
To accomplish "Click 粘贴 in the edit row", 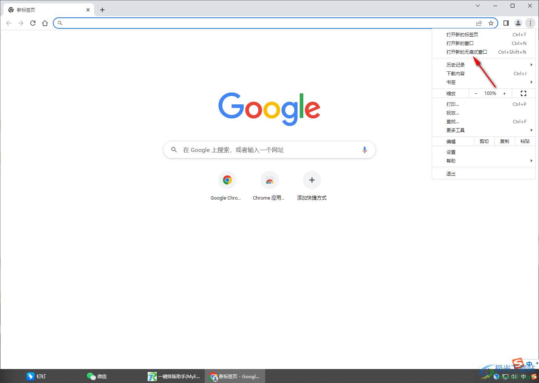I will coord(525,141).
